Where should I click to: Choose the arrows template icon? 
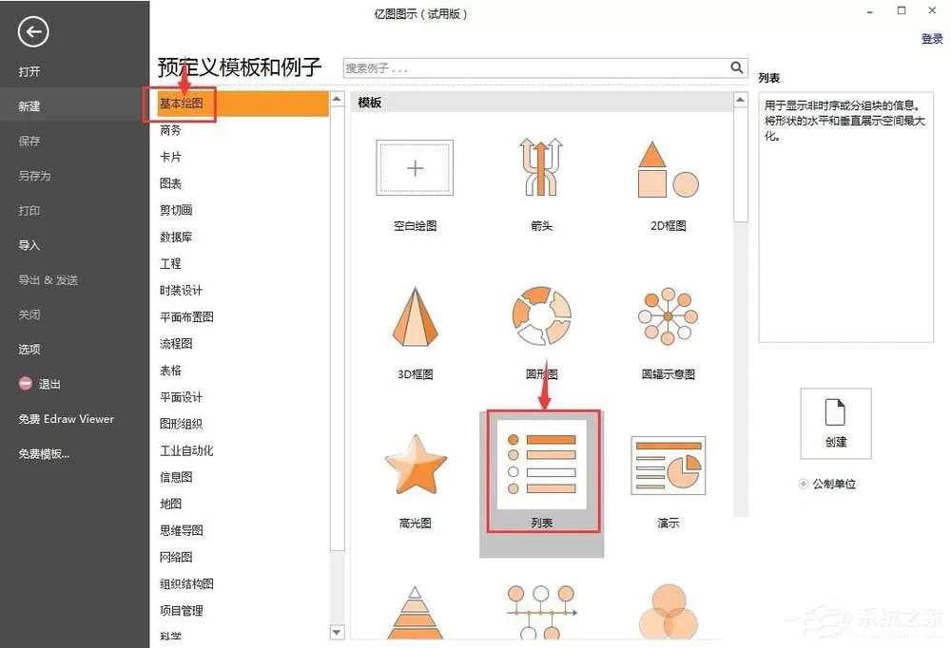click(541, 167)
